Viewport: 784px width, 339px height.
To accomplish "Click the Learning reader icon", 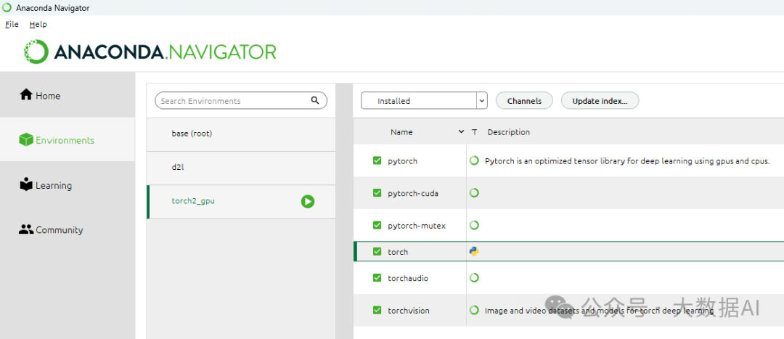I will tap(26, 184).
